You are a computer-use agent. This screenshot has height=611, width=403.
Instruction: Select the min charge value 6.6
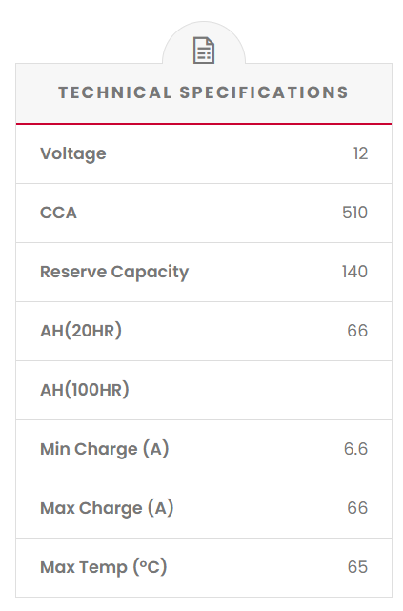356,449
